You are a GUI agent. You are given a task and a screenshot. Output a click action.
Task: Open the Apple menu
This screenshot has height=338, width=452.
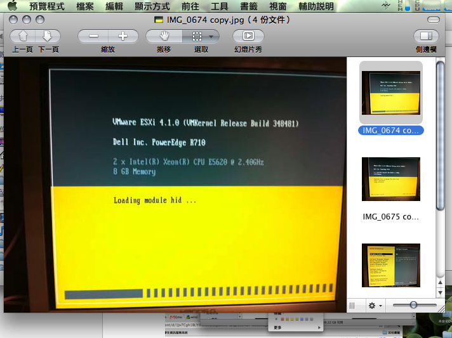click(x=12, y=6)
